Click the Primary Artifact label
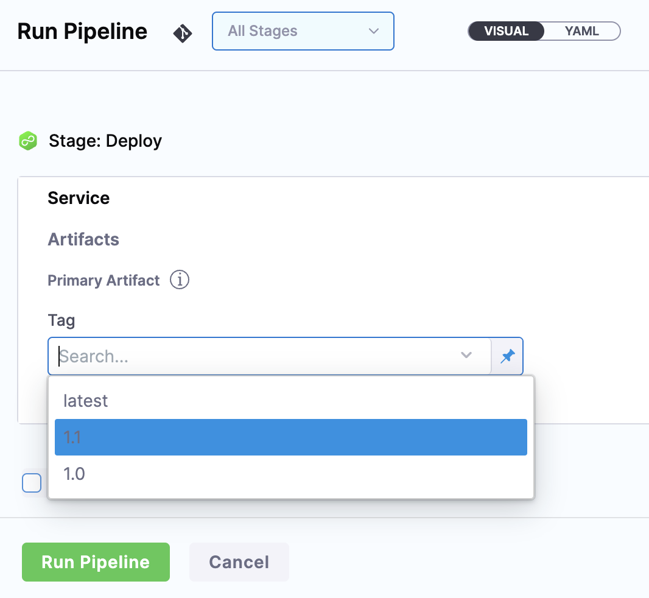This screenshot has width=649, height=598. (103, 280)
